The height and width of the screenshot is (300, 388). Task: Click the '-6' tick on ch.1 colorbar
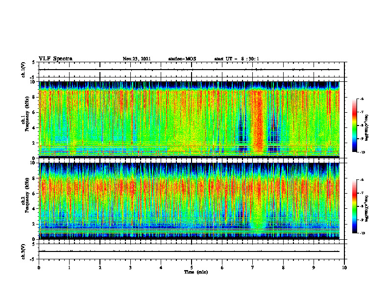(362, 99)
